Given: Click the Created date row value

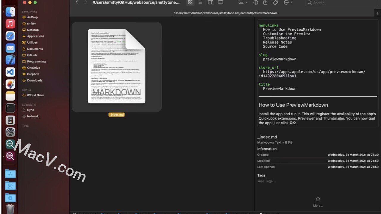Looking at the screenshot, I should (x=353, y=155).
